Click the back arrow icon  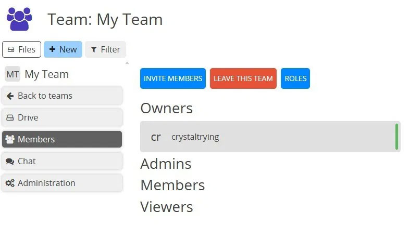tap(10, 96)
